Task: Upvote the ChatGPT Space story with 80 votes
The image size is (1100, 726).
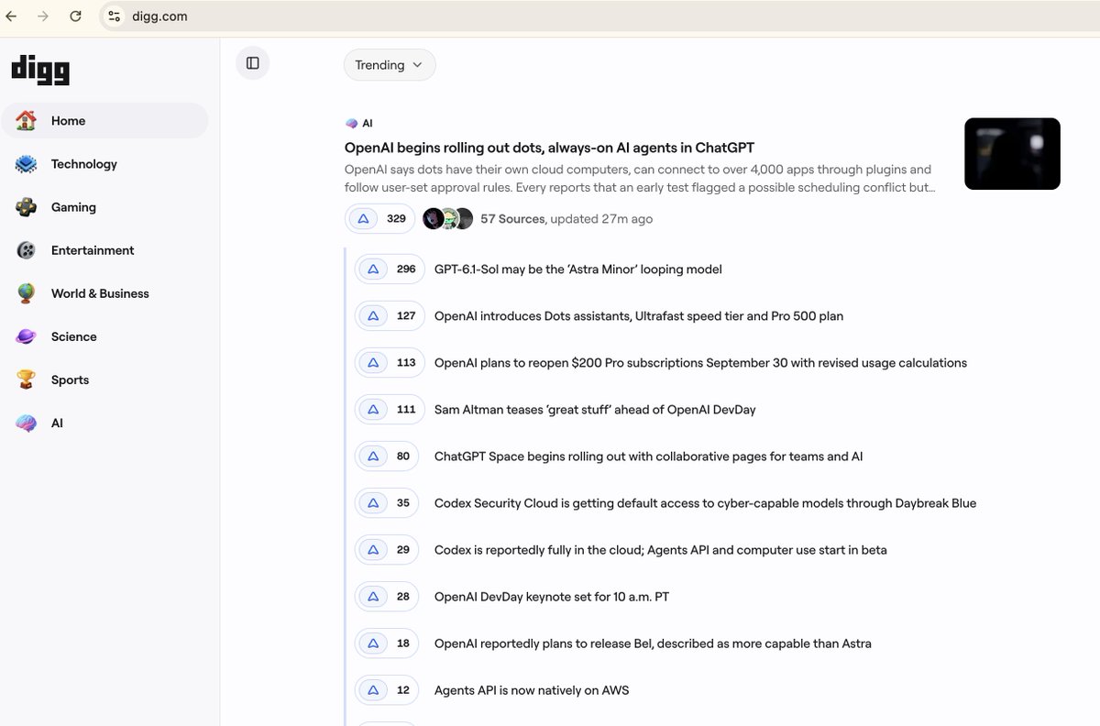Action: click(387, 456)
